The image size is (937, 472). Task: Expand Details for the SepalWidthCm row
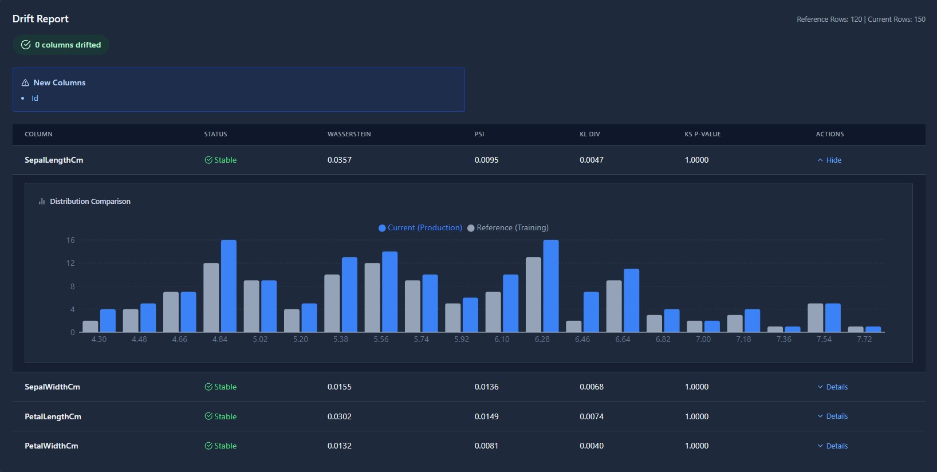[x=836, y=387]
